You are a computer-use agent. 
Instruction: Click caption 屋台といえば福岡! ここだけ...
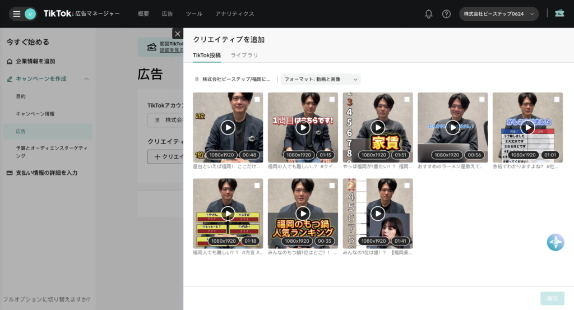pyautogui.click(x=226, y=166)
